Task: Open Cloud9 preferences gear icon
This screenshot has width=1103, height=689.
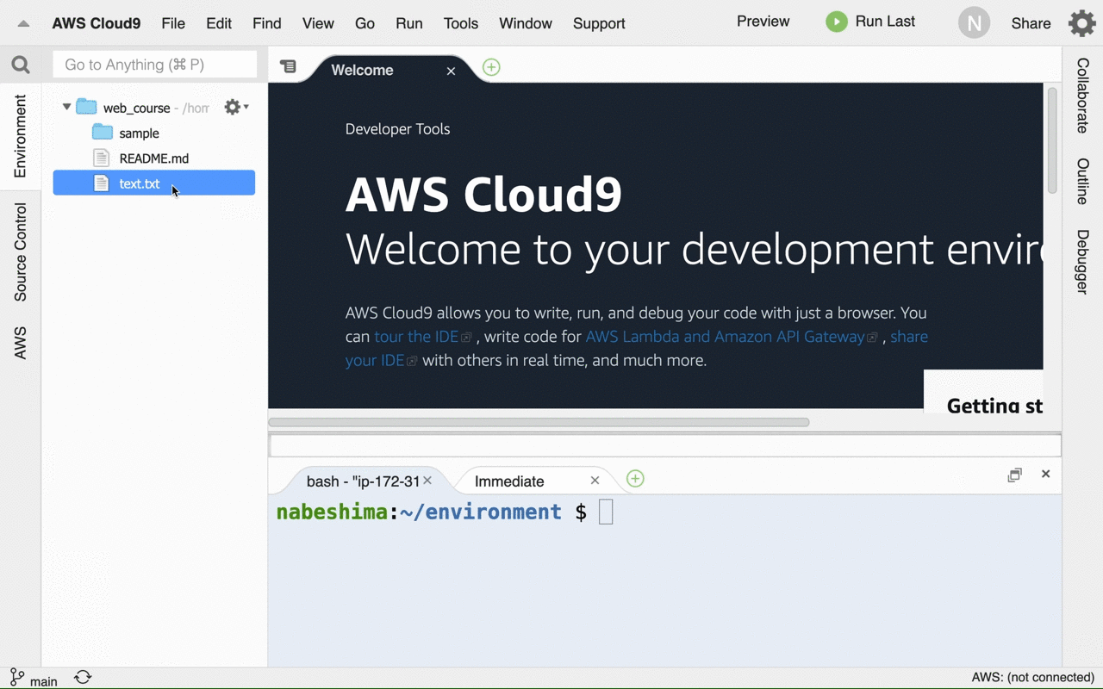Action: pos(1081,23)
